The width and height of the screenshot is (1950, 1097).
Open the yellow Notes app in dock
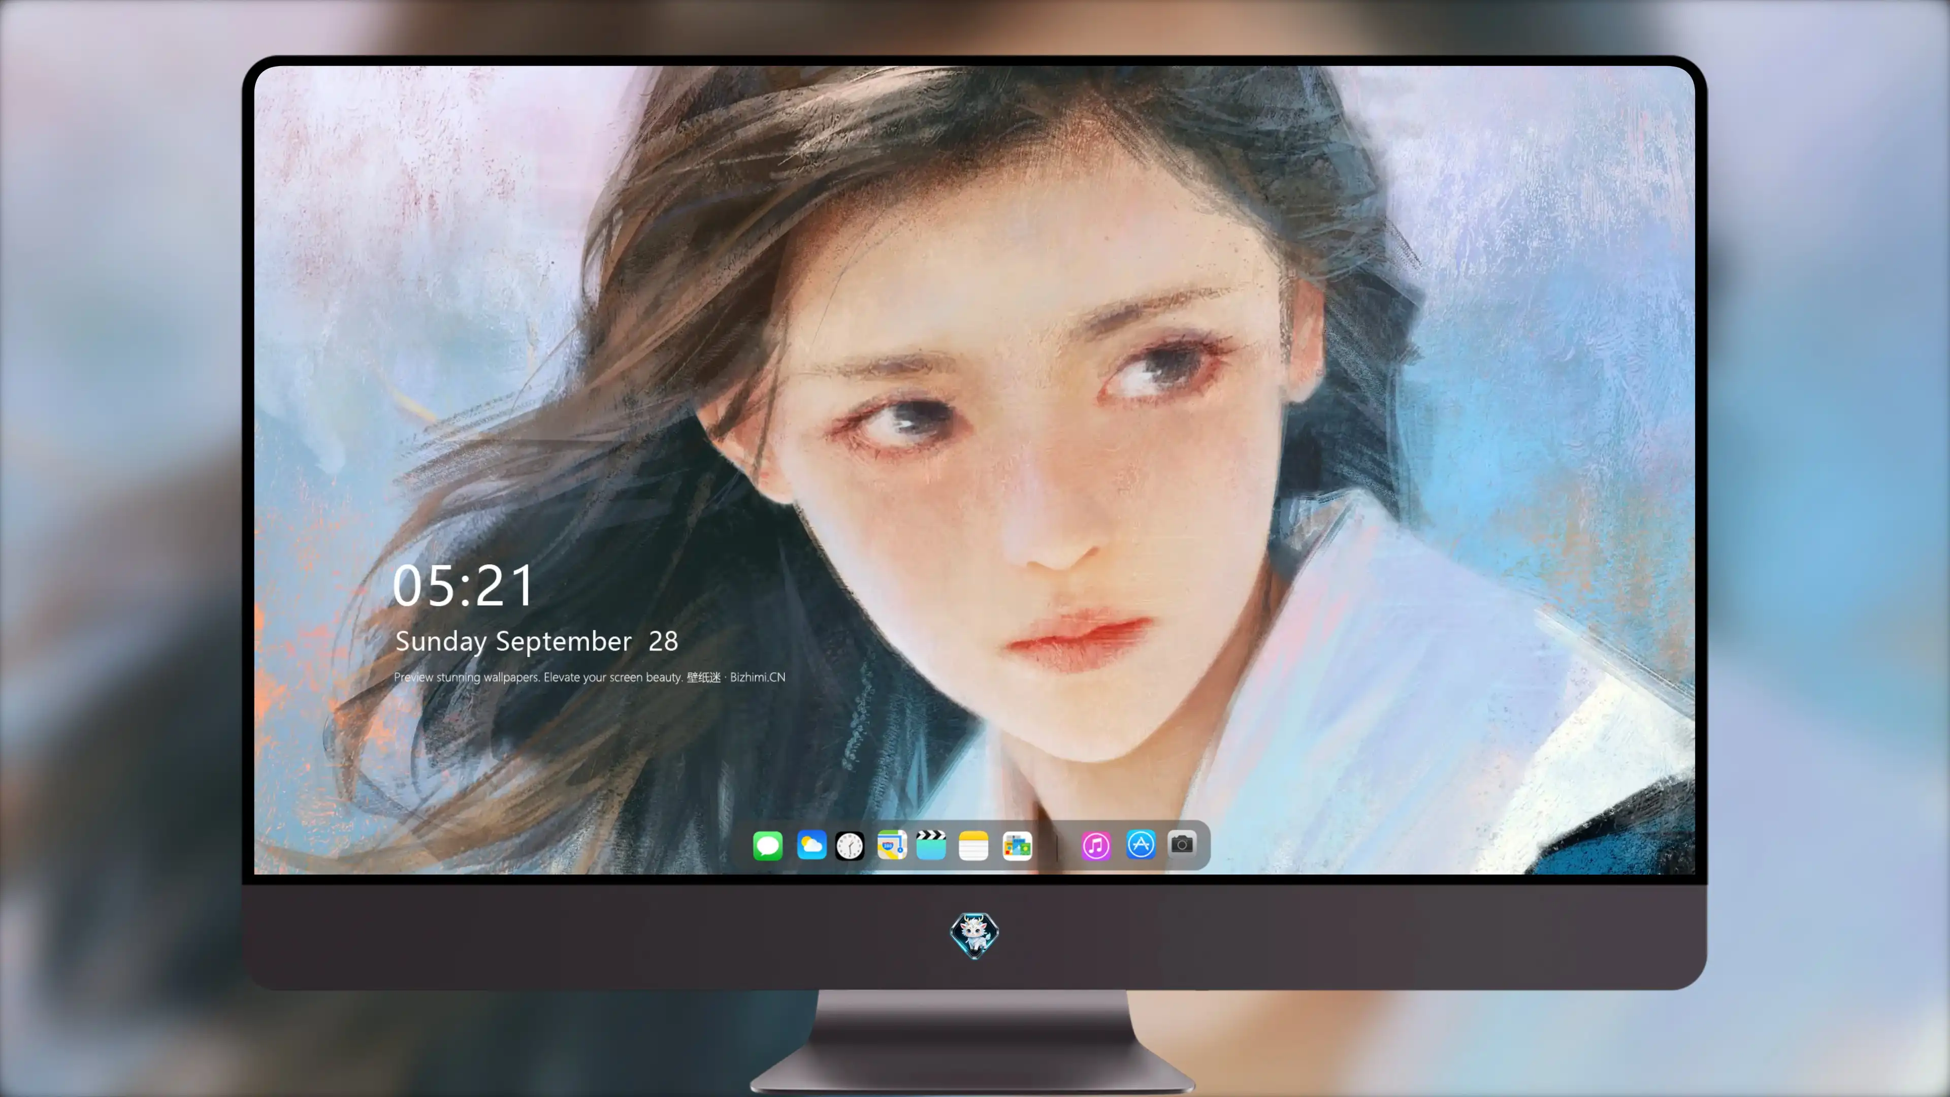(x=973, y=845)
